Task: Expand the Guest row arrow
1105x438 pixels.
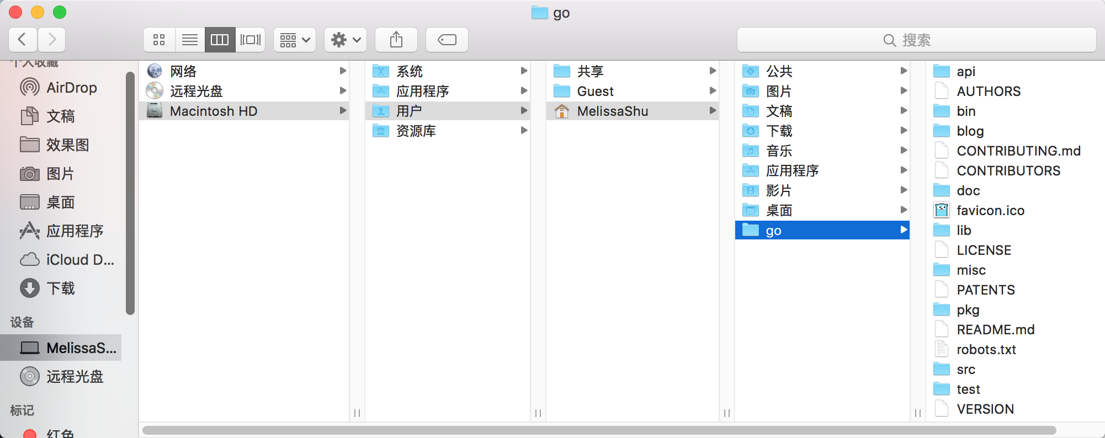Action: pyautogui.click(x=713, y=90)
